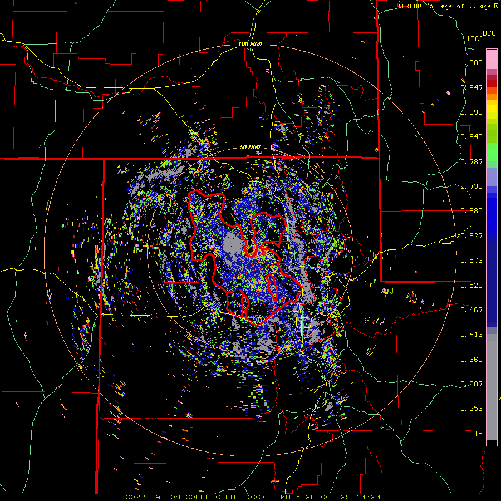Click the gray low-CC patch at radar center
Screen dimensions: 501x501
pyautogui.click(x=233, y=244)
